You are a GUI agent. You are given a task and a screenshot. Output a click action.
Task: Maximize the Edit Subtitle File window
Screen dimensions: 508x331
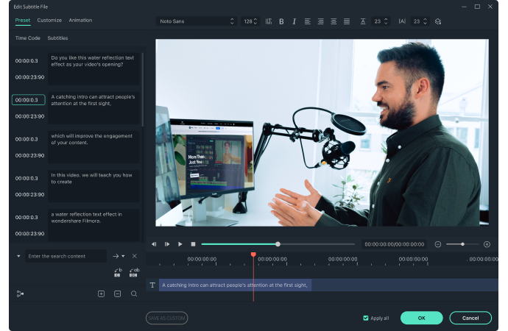point(477,7)
